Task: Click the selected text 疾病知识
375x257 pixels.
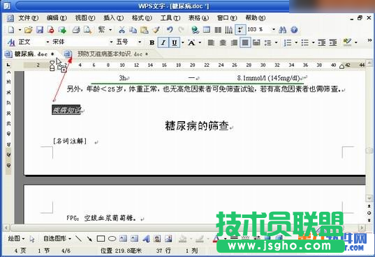Action: click(66, 110)
